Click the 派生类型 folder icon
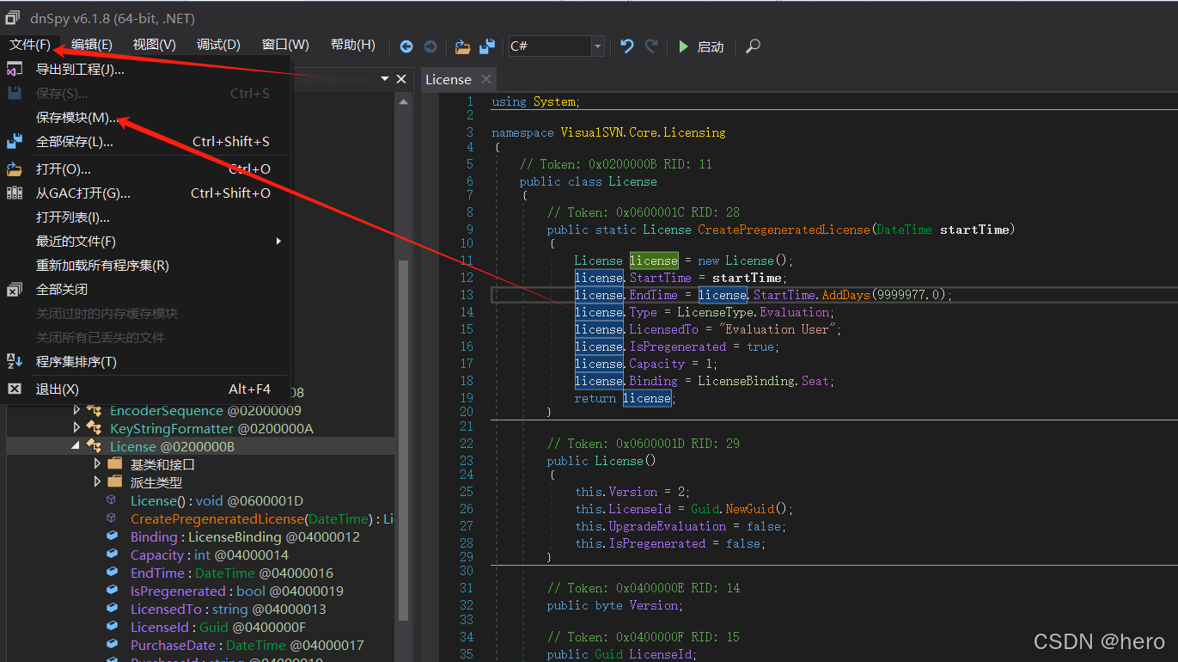Screen dimensions: 1178x662 tap(115, 482)
